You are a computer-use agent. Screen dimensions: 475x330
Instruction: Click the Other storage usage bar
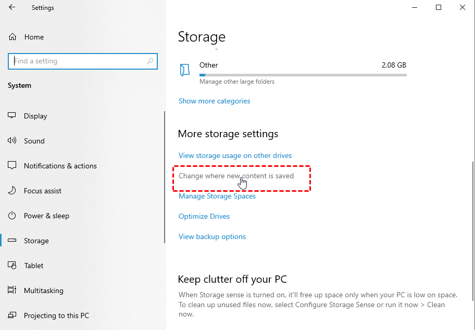[302, 75]
